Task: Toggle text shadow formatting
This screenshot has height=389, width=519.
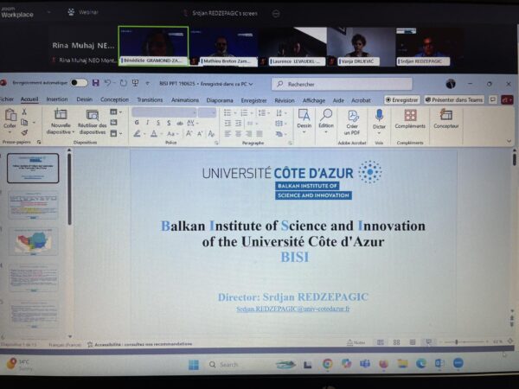Action: (x=169, y=123)
